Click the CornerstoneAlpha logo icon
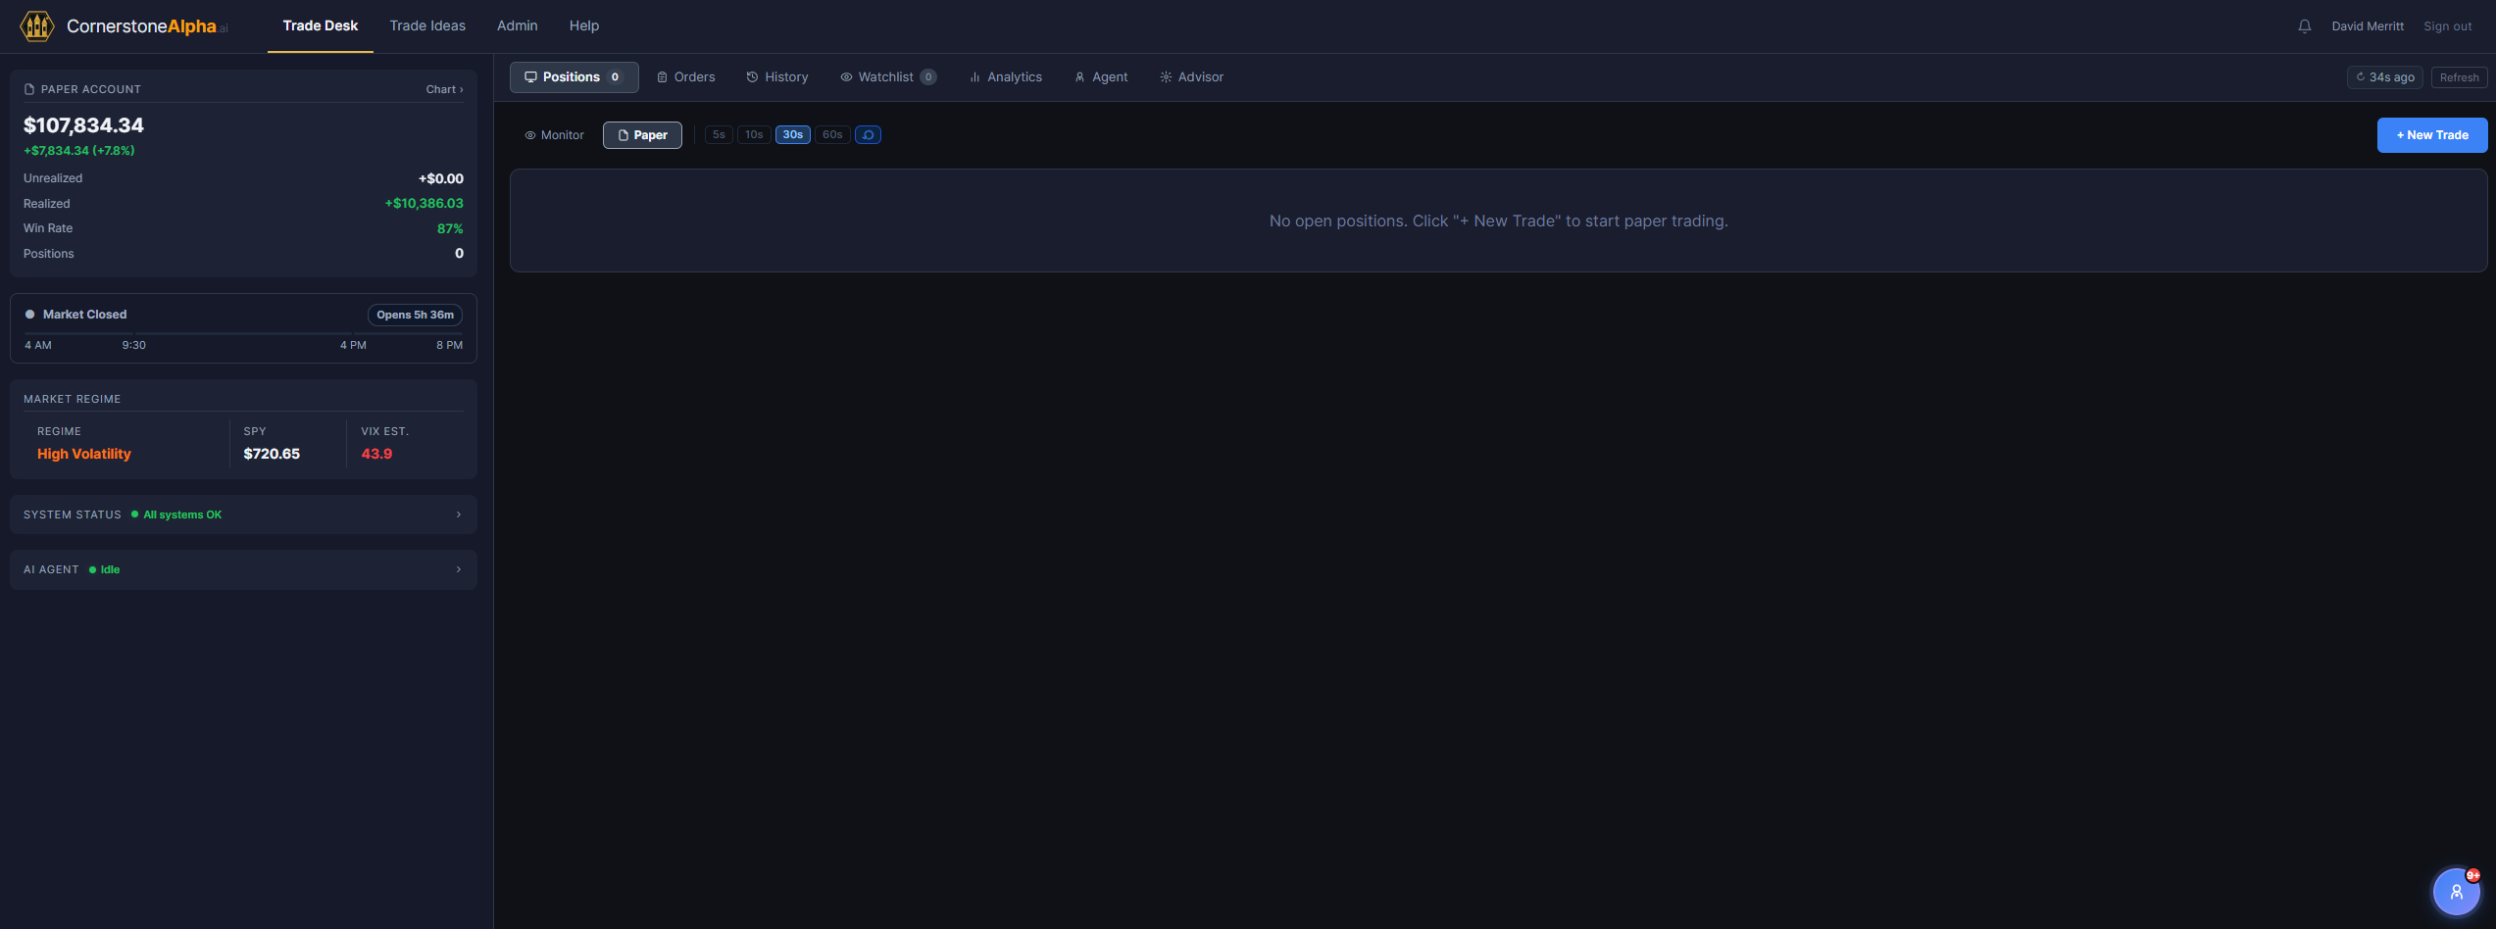 pos(37,26)
